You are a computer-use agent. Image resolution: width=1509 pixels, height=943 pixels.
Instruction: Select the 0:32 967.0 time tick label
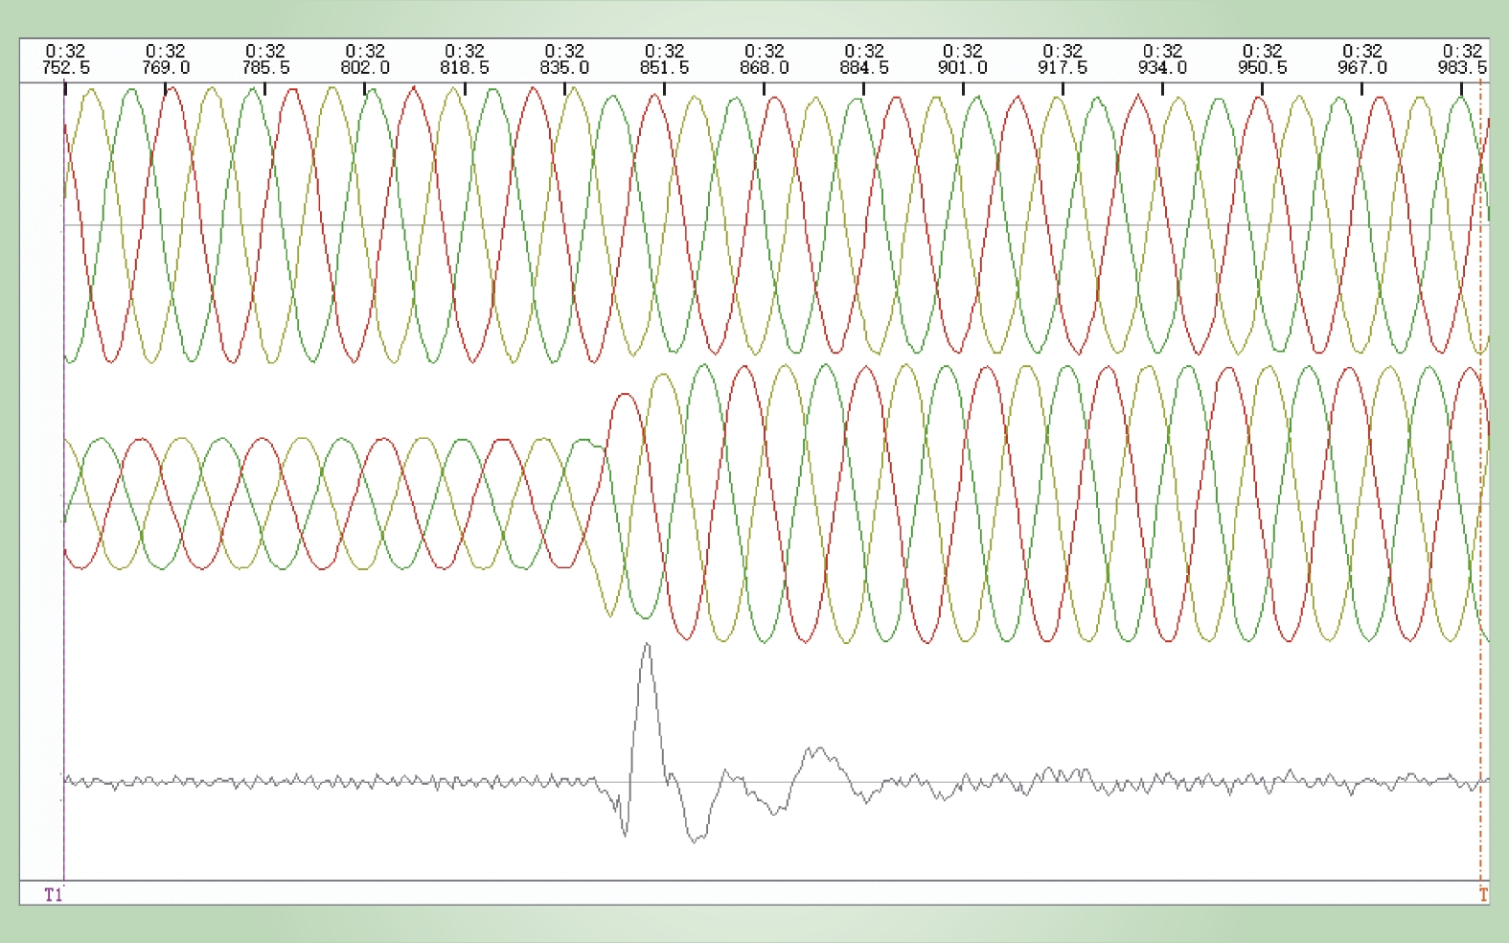pyautogui.click(x=1361, y=59)
